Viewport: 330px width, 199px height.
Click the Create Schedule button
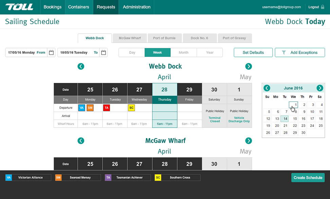[308, 178]
